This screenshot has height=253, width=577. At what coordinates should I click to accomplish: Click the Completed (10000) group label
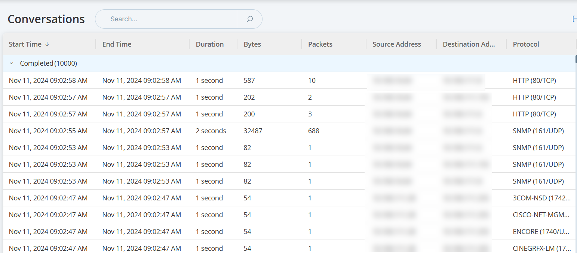tap(48, 63)
